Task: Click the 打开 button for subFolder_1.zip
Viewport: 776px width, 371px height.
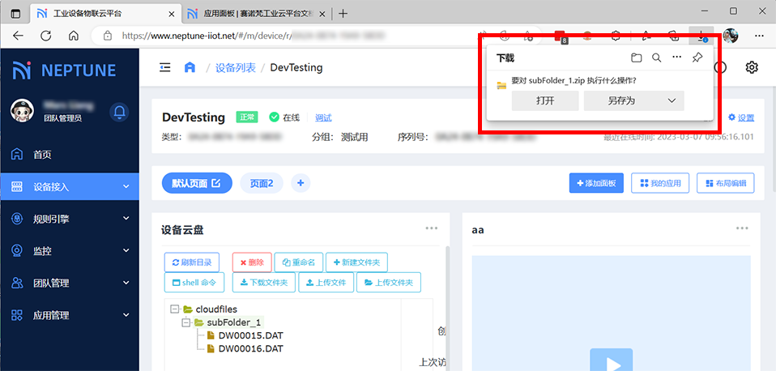Action: click(545, 100)
